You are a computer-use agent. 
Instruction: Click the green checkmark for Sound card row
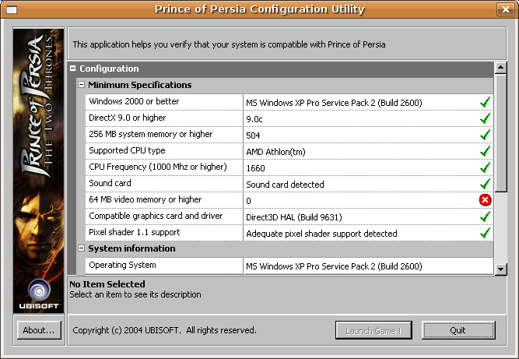(486, 184)
